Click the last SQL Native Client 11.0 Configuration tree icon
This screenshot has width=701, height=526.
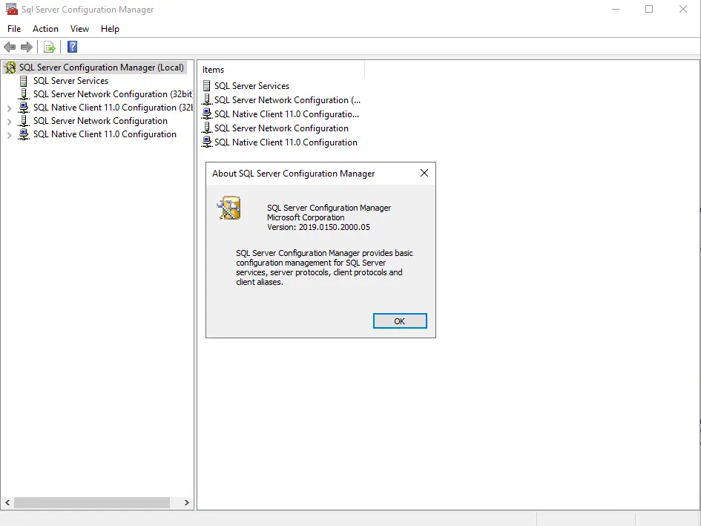point(23,134)
